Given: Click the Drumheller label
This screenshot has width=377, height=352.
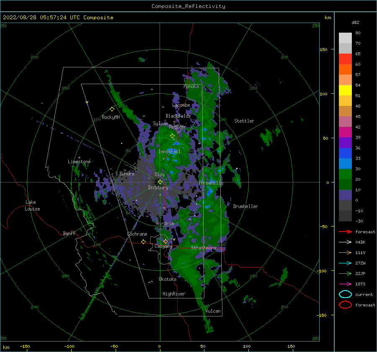Looking at the screenshot, I should tap(245, 206).
